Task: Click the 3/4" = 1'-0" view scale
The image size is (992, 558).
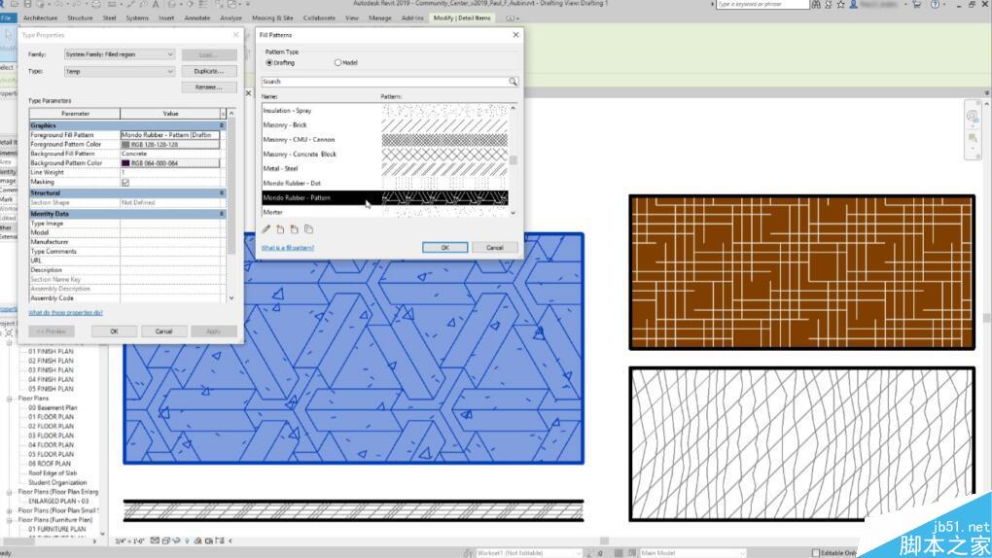Action: point(129,541)
